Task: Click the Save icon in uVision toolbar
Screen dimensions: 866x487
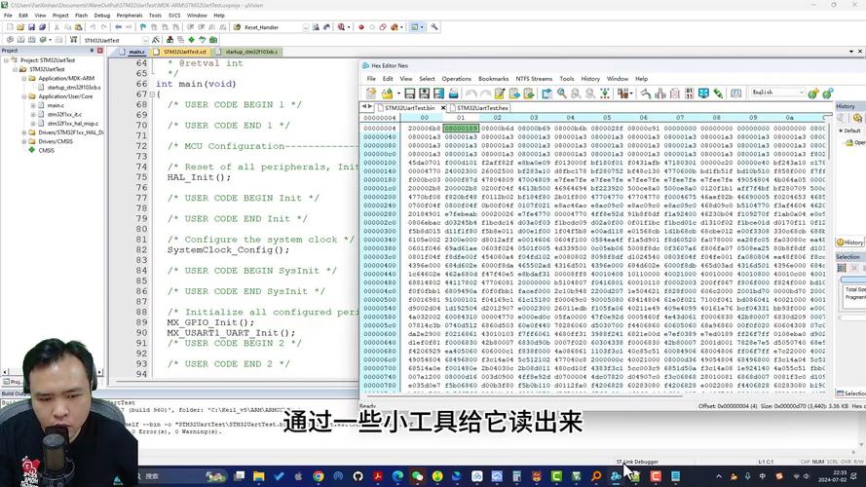Action: pyautogui.click(x=31, y=27)
